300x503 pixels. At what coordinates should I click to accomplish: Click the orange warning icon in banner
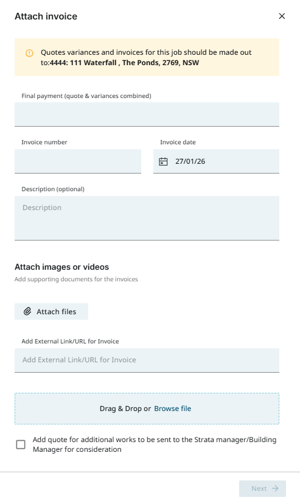coord(29,53)
